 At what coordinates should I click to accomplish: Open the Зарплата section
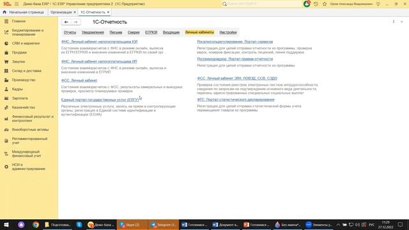click(20, 98)
